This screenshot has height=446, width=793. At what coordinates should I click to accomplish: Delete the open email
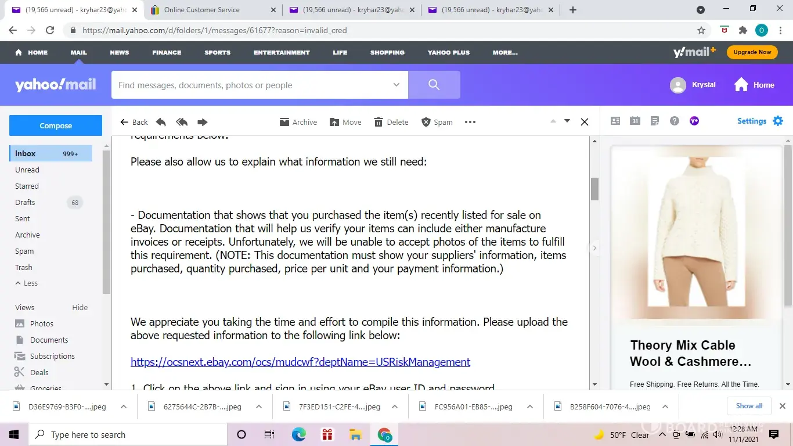391,122
